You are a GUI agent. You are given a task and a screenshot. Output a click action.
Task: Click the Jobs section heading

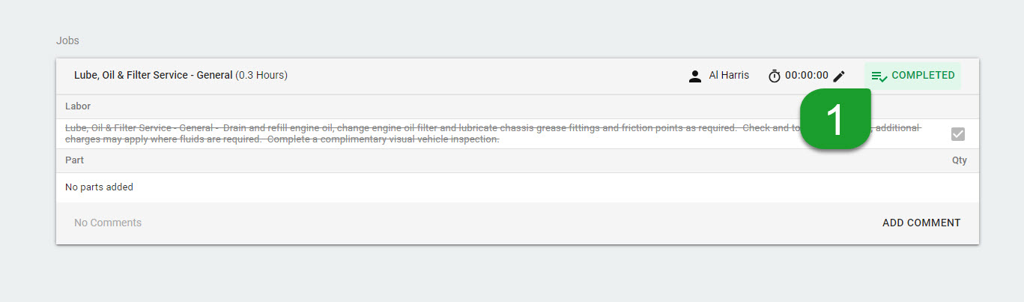coord(67,40)
